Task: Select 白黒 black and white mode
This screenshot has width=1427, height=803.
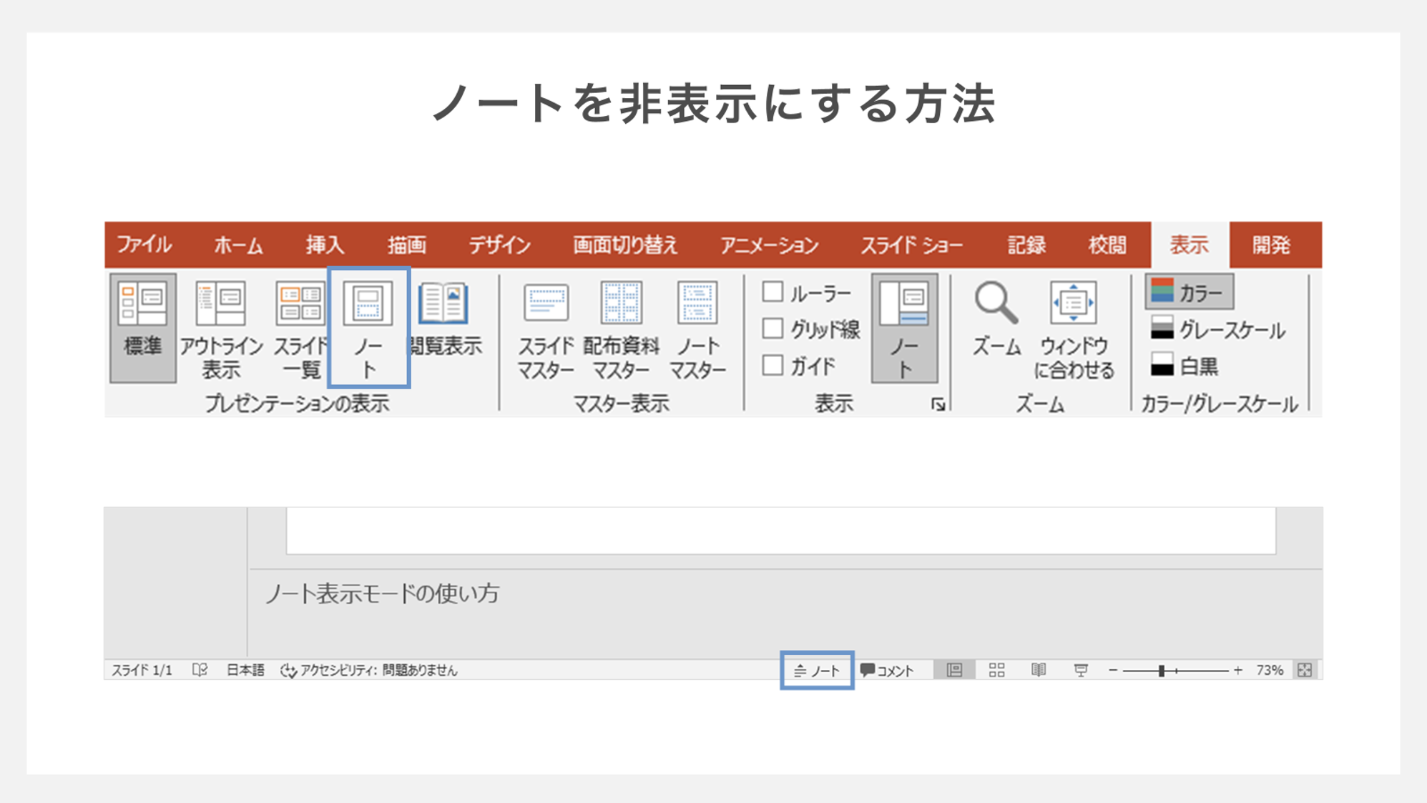Action: coord(1184,366)
